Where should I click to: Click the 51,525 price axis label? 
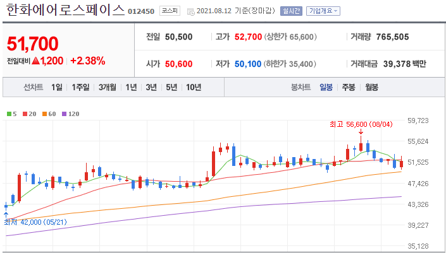418,163
